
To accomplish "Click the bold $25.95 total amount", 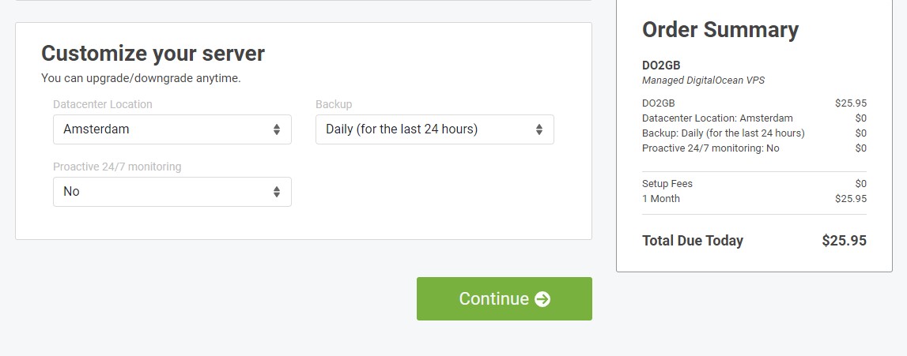I will 844,241.
